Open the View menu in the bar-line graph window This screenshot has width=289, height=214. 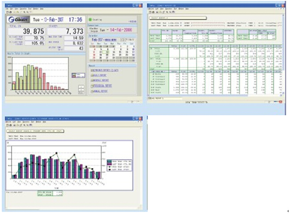tap(19, 122)
